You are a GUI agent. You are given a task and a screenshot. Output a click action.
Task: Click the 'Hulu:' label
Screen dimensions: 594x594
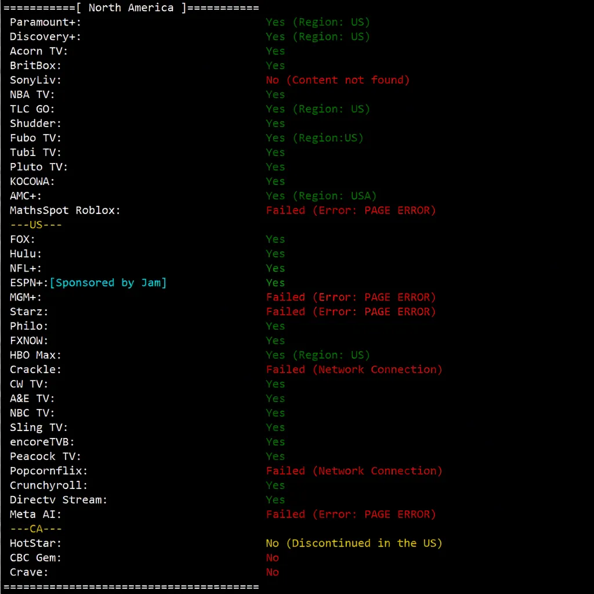pyautogui.click(x=26, y=253)
